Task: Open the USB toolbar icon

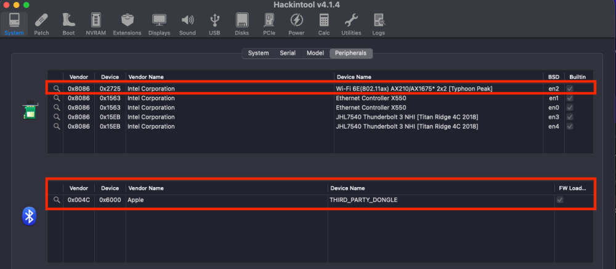Action: pyautogui.click(x=214, y=25)
